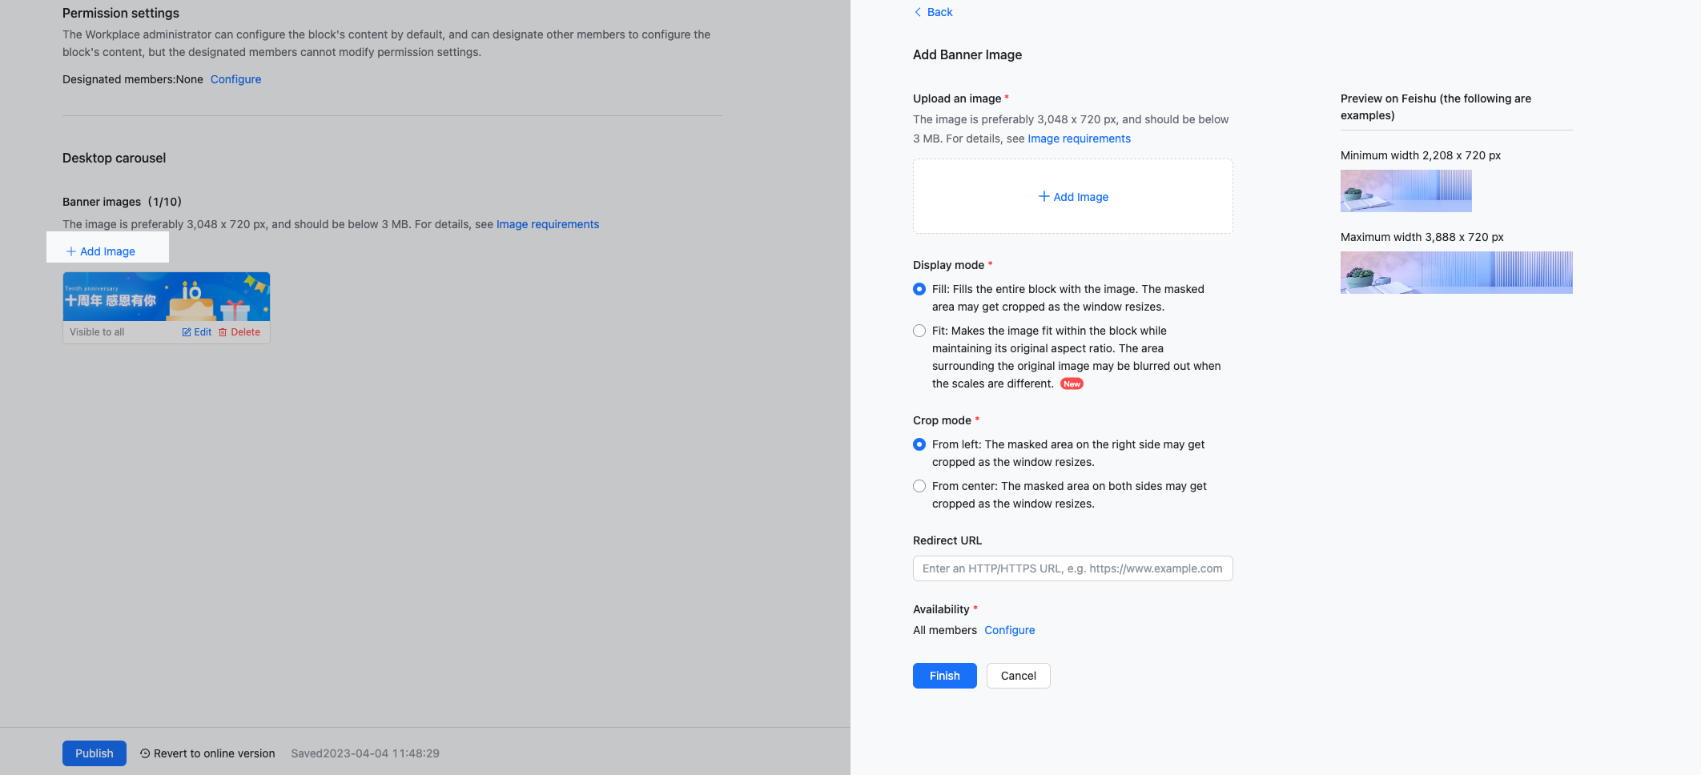1701x775 pixels.
Task: Configure availability for All members
Action: click(x=1009, y=630)
